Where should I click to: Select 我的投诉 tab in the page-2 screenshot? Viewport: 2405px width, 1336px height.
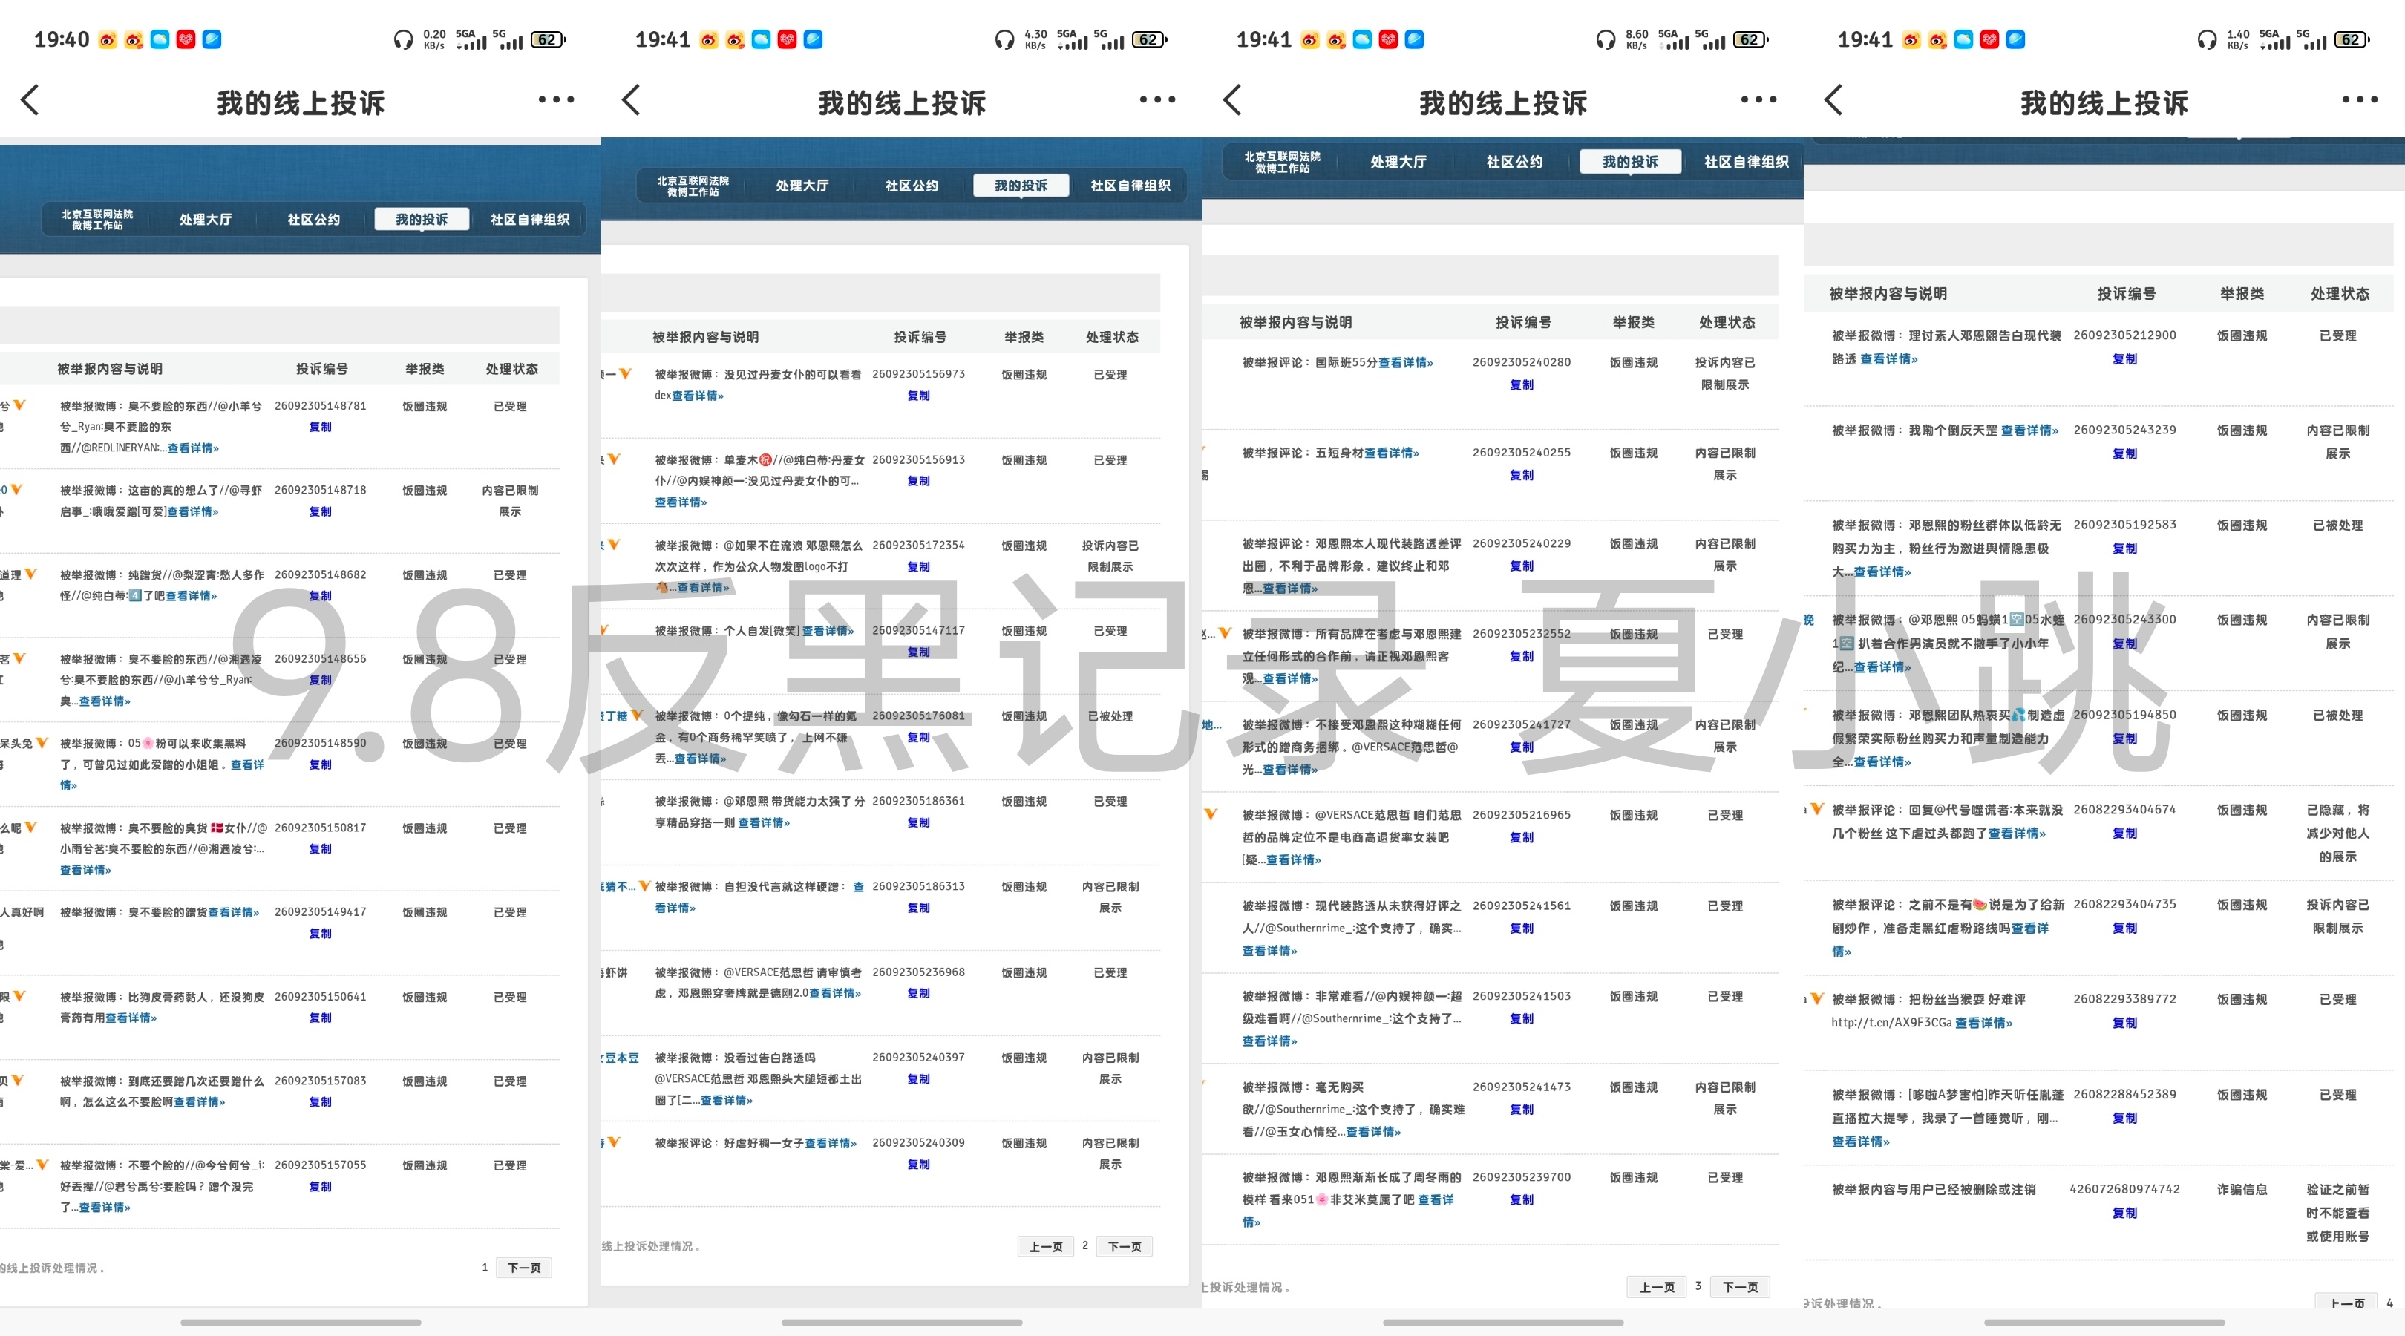pyautogui.click(x=1021, y=186)
